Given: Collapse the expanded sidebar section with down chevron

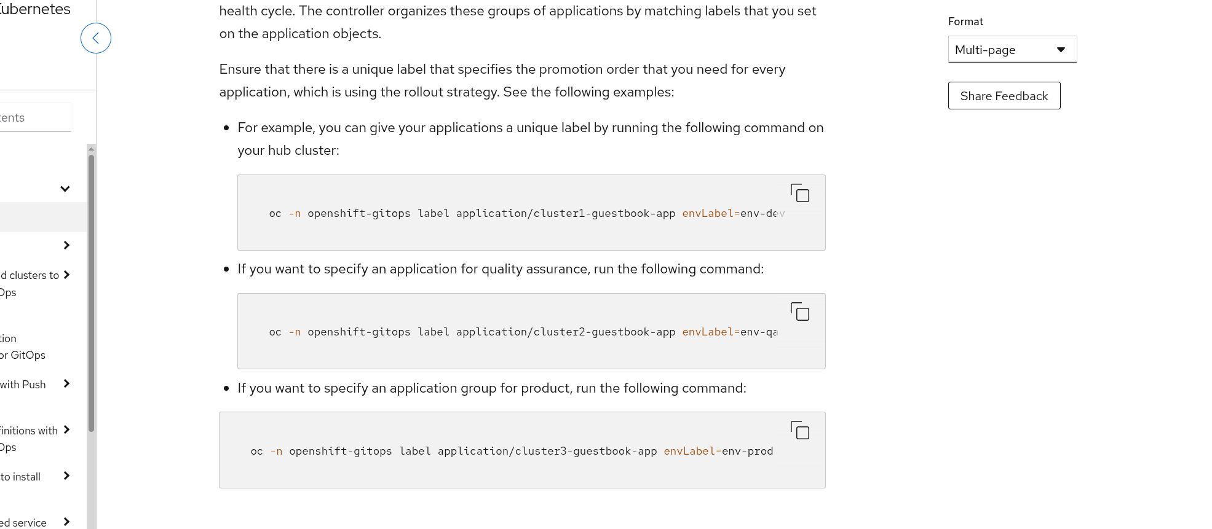Looking at the screenshot, I should pos(65,189).
